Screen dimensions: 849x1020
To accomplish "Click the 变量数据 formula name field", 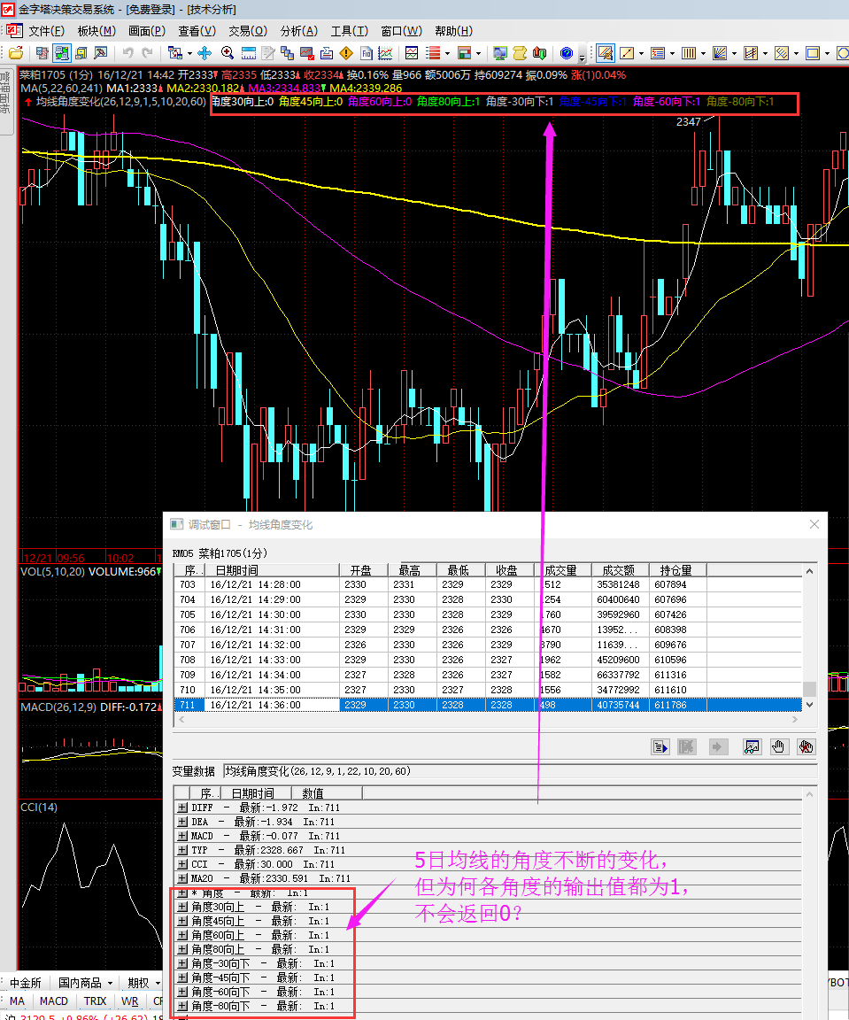I will (x=520, y=771).
